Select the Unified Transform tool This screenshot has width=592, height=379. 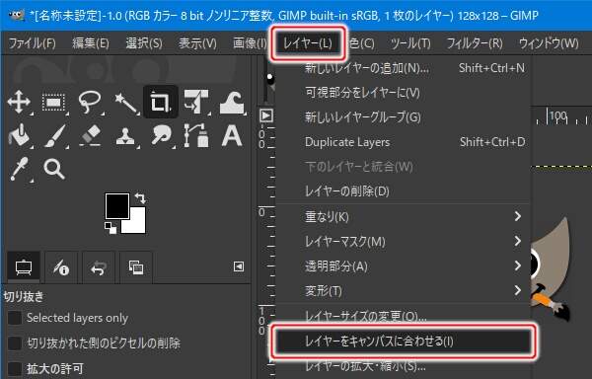point(195,102)
